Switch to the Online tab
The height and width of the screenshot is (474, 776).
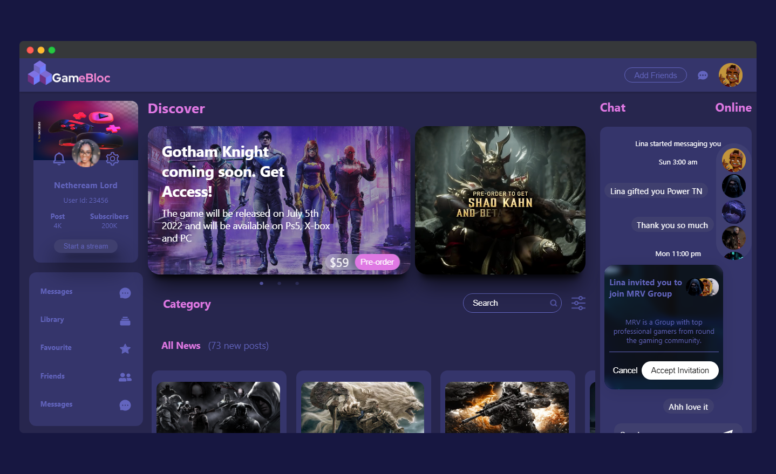pyautogui.click(x=733, y=108)
